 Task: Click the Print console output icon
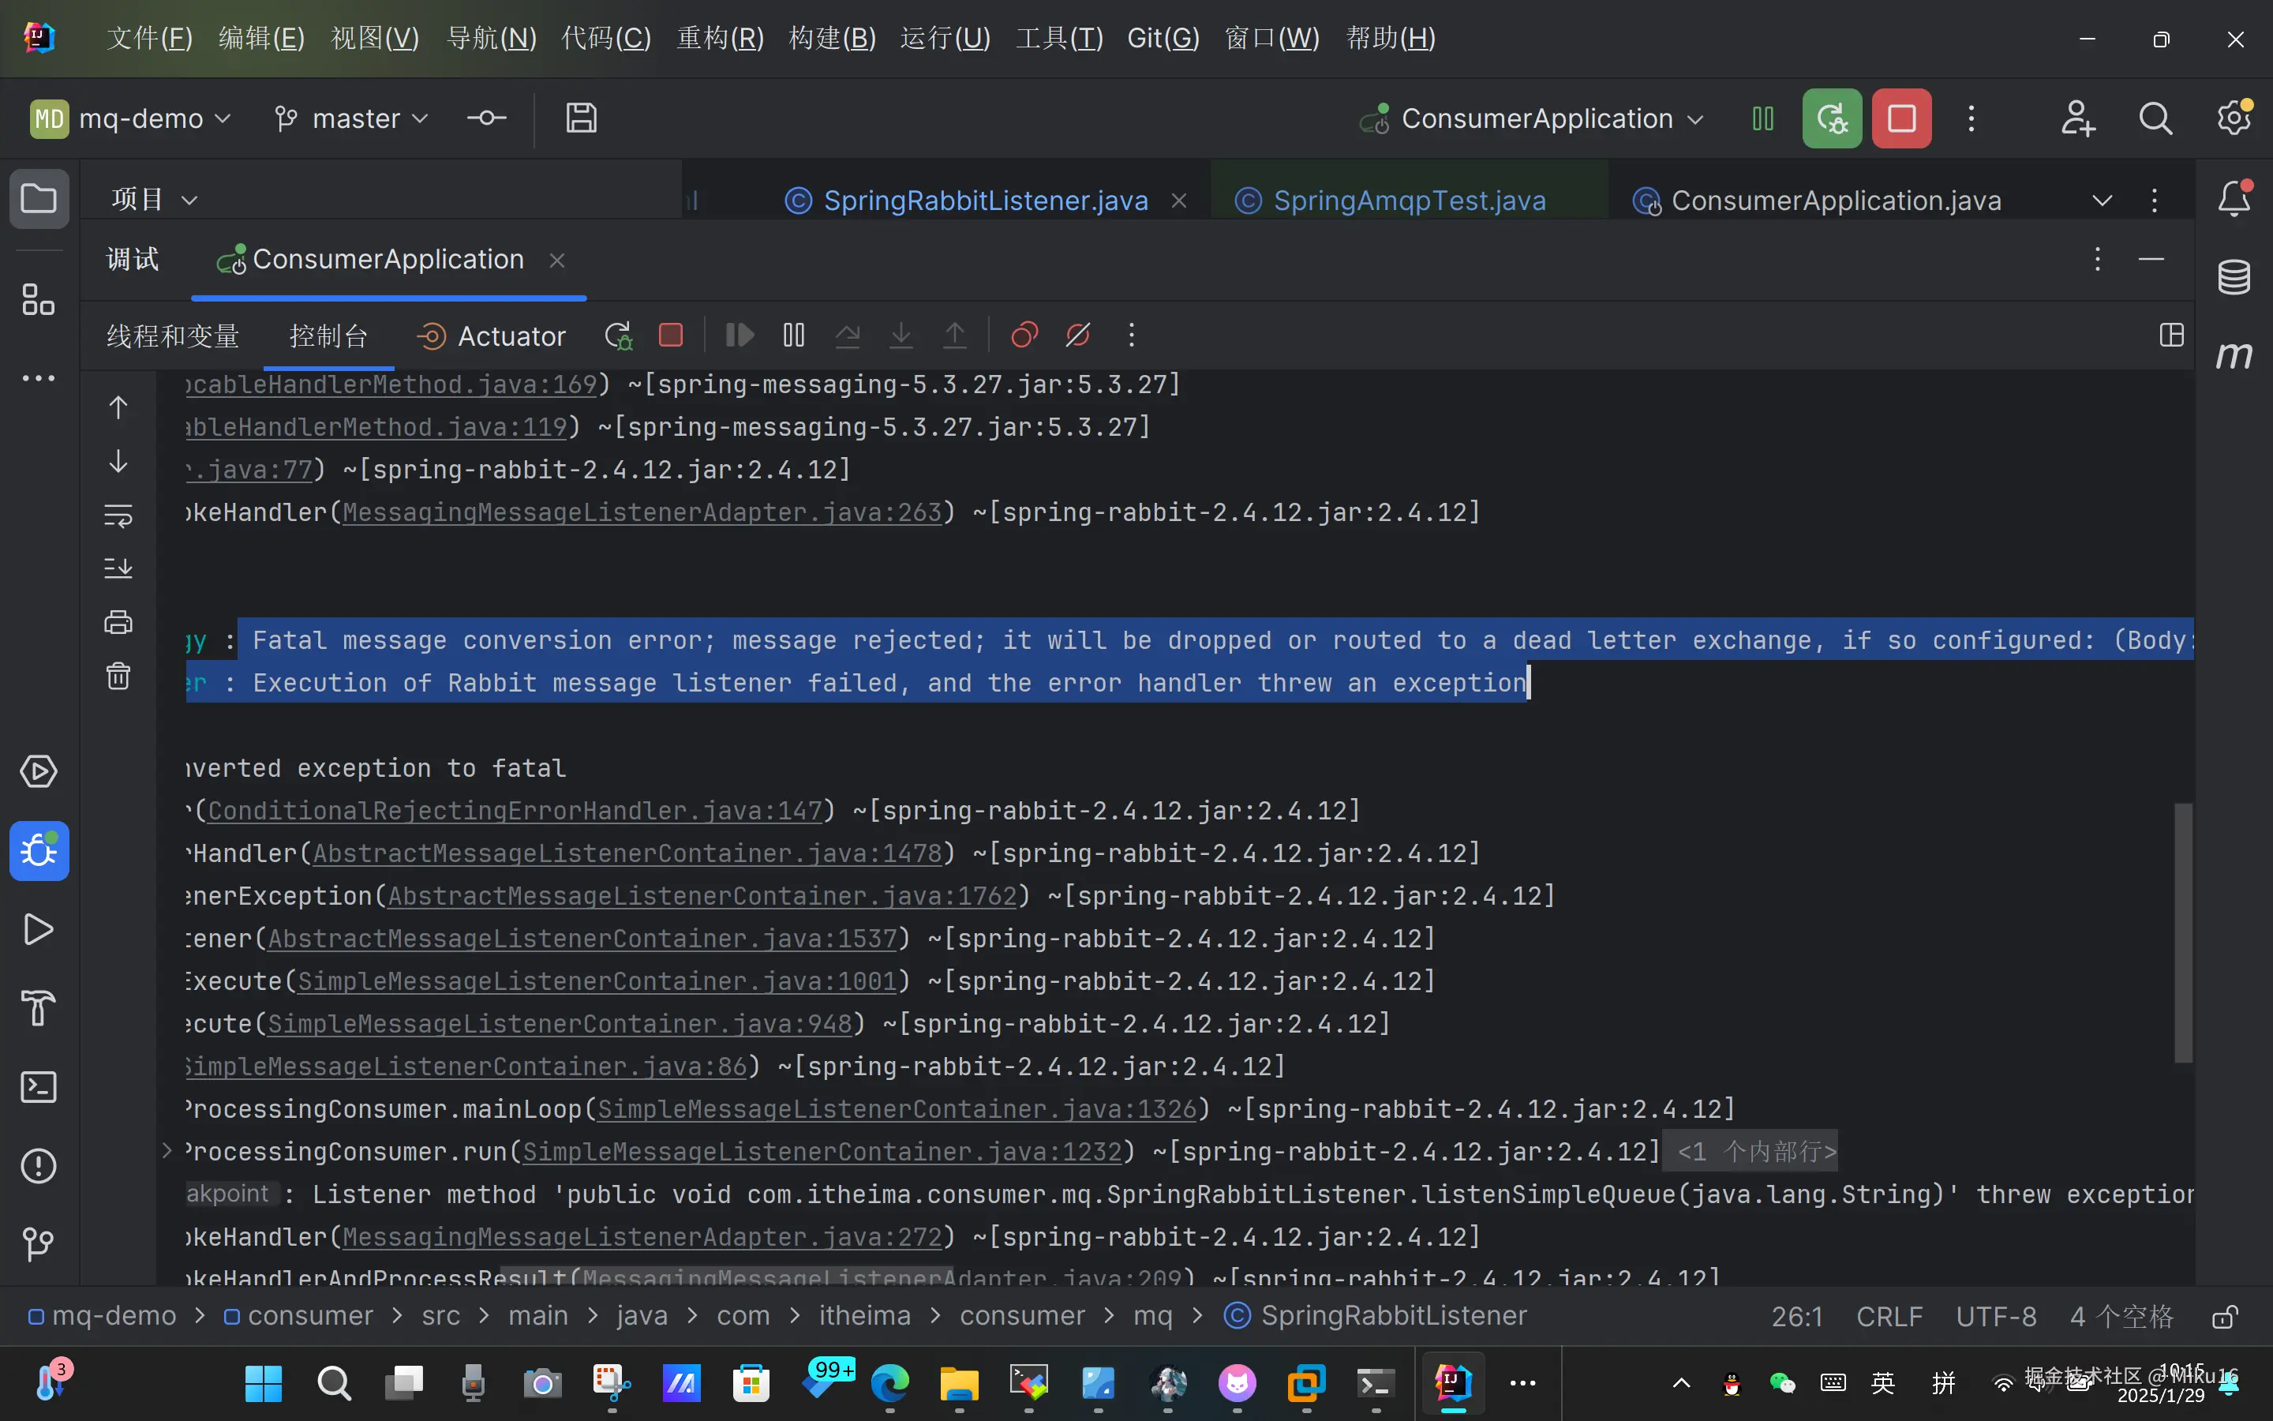118,622
